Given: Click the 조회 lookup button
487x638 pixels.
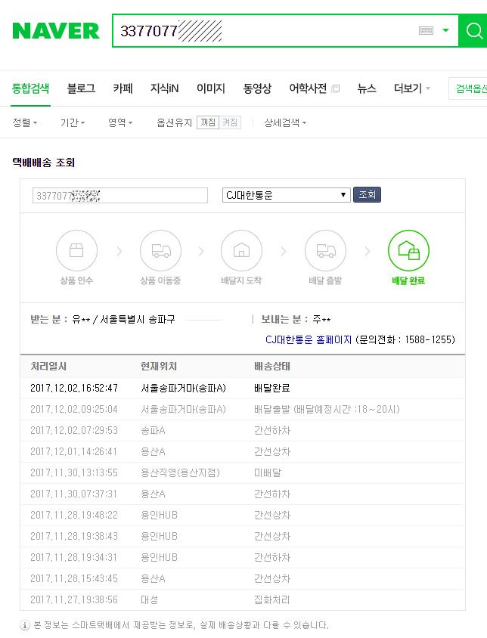Looking at the screenshot, I should [x=367, y=194].
